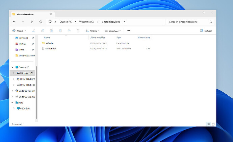233x142 pixels.
Task: Go back using the back arrow
Action: (x=14, y=22)
